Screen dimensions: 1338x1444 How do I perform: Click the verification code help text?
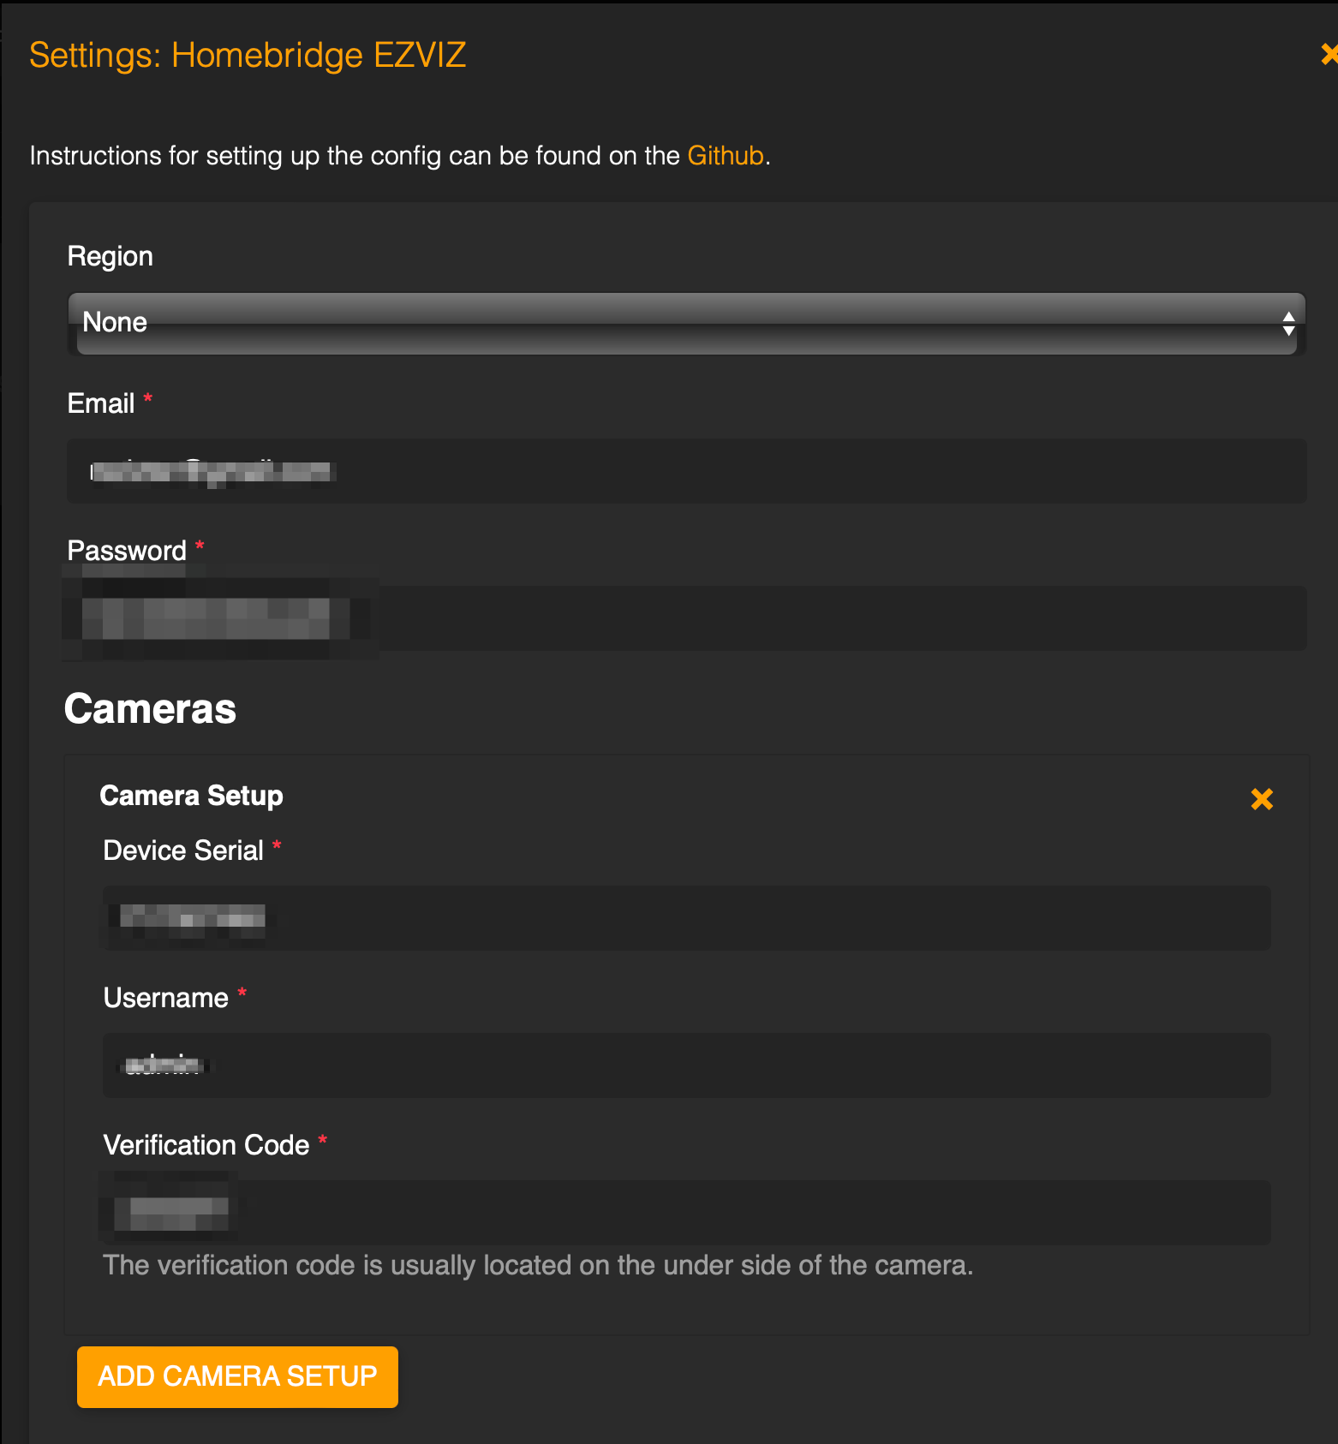[538, 1265]
